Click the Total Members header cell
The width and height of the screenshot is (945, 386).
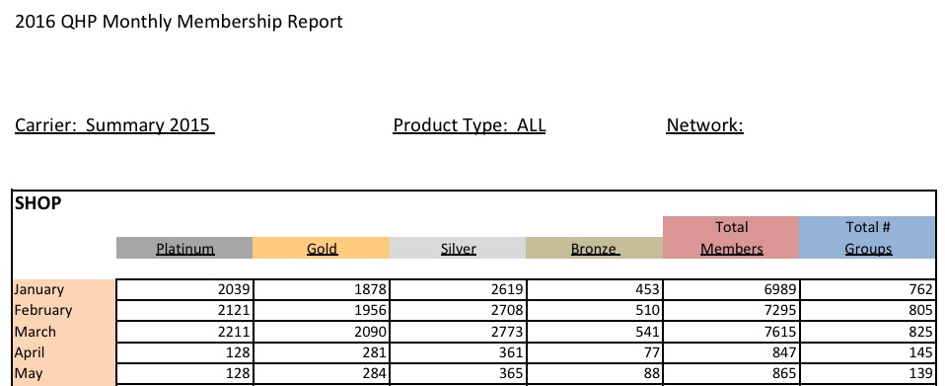pos(731,238)
